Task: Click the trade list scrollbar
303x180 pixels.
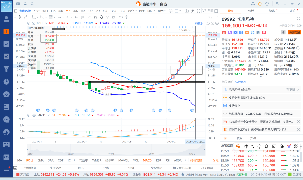Action: pos(301,156)
